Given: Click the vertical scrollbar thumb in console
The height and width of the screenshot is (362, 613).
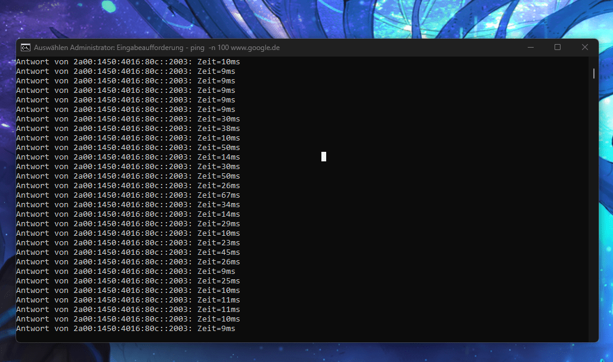Looking at the screenshot, I should point(594,73).
